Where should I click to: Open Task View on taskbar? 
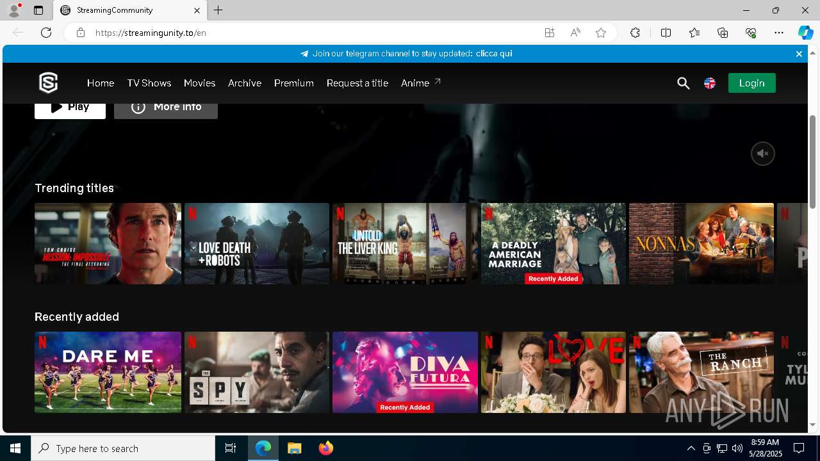[231, 448]
